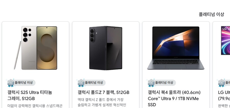Open '갤럭시 폴드Z 7 블랙, 512GB' title

103,92
